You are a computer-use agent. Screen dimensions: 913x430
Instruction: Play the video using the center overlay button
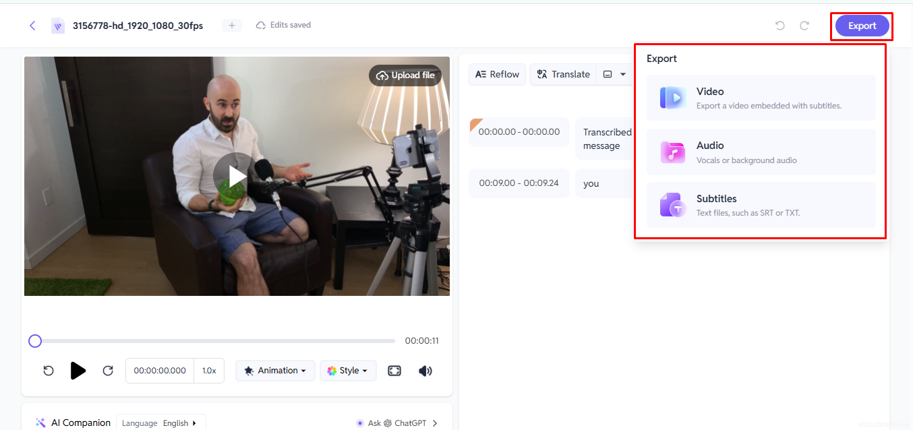click(x=237, y=176)
